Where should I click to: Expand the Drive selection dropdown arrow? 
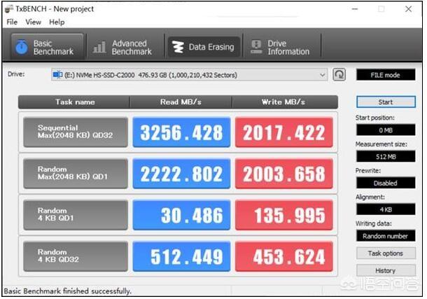[322, 75]
